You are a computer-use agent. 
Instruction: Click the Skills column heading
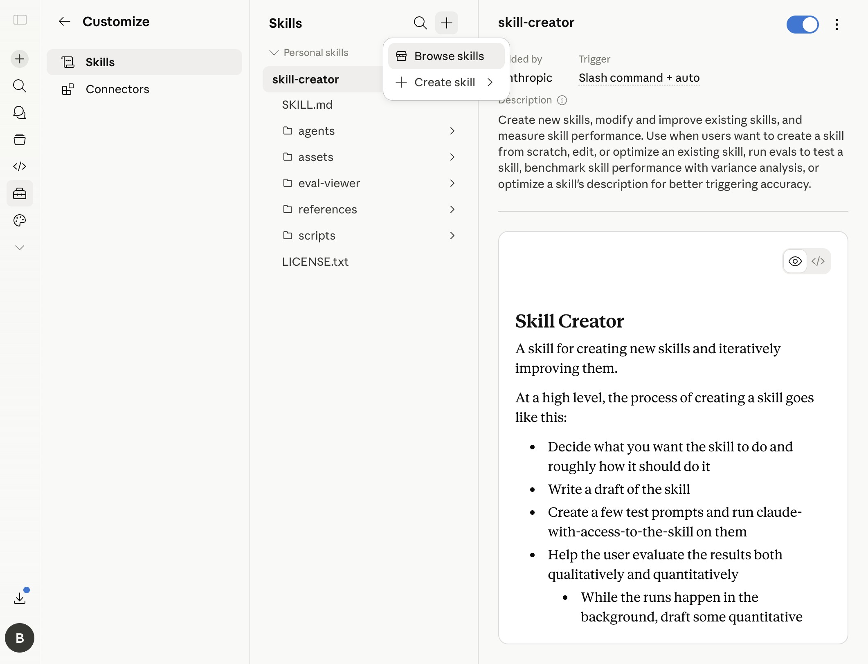click(x=286, y=23)
